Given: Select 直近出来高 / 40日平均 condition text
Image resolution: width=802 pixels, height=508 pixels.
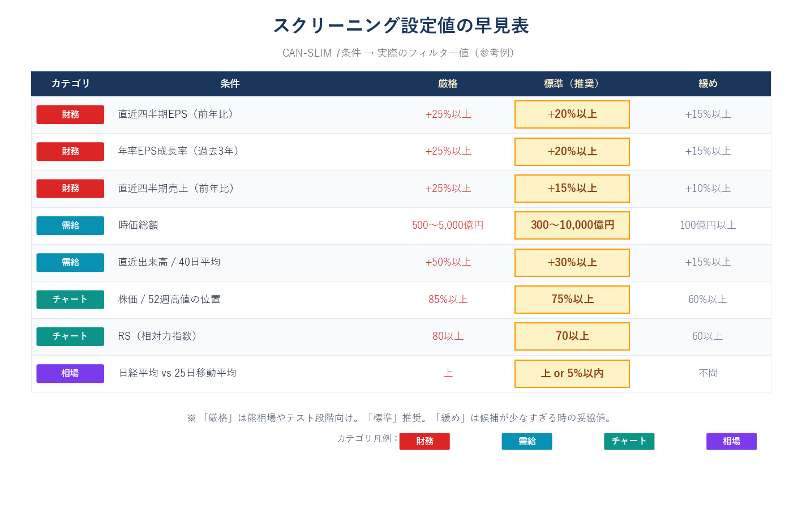Looking at the screenshot, I should tap(169, 262).
